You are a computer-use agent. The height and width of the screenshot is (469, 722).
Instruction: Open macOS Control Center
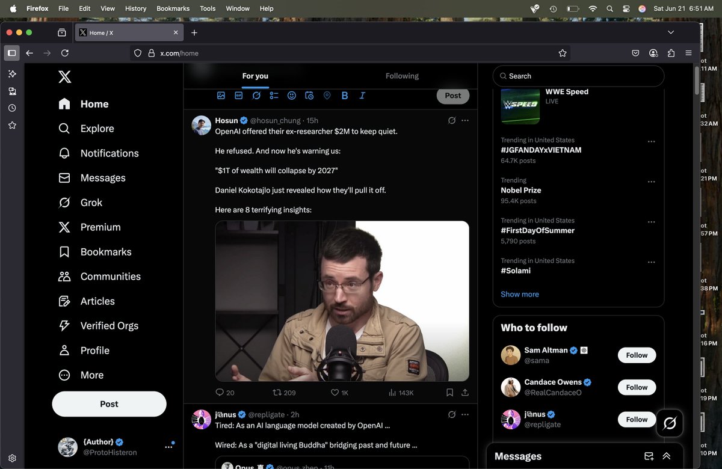pos(626,8)
